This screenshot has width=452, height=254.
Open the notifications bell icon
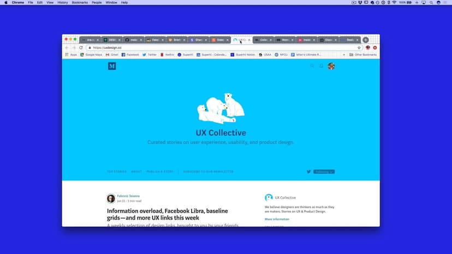pyautogui.click(x=322, y=66)
